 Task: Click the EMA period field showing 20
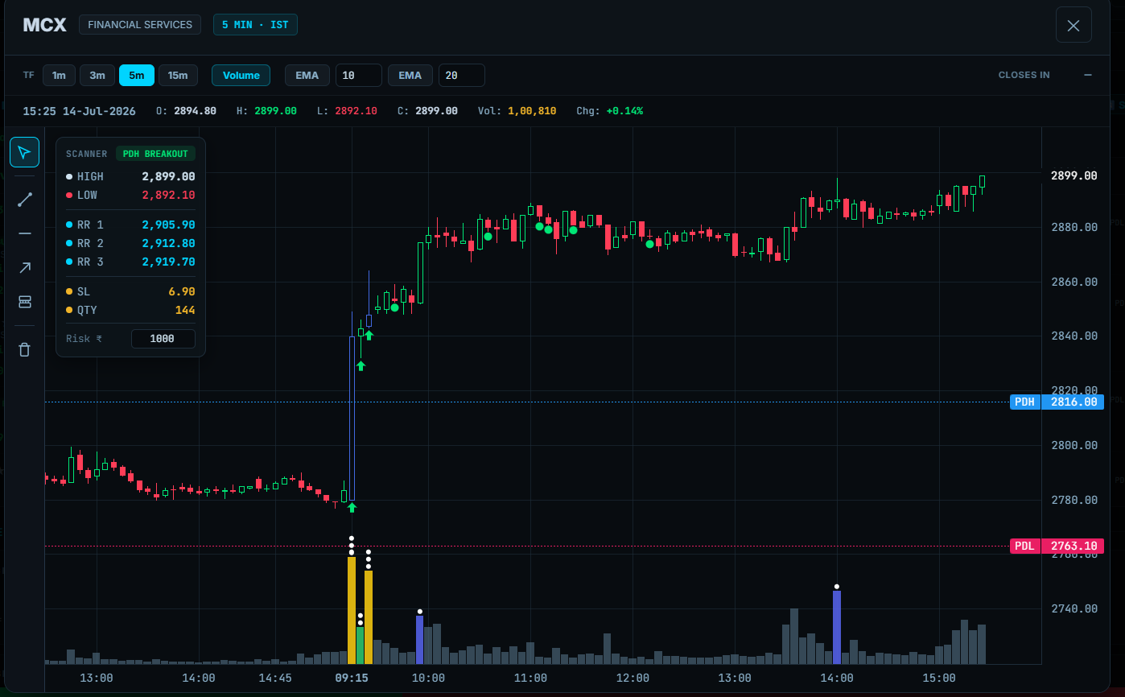[x=462, y=75]
